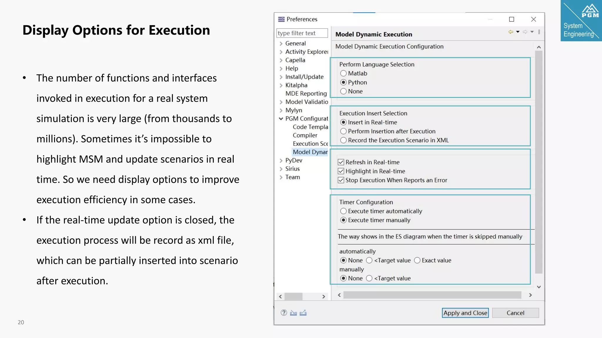Click the tree pane scroll right arrow
Viewport: 602px width, 338px height.
[324, 296]
